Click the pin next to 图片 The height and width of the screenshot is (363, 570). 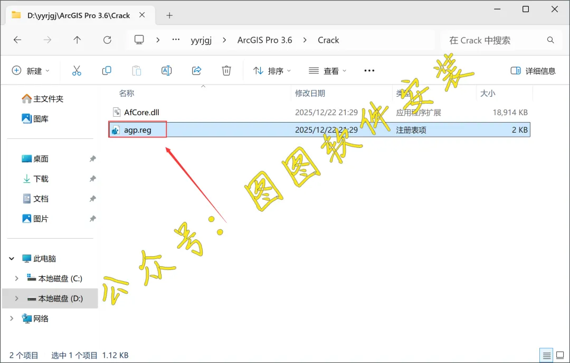pyautogui.click(x=93, y=219)
